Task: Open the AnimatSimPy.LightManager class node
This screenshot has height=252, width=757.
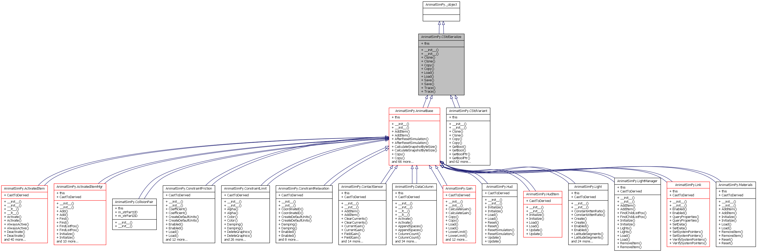Action: [638, 214]
